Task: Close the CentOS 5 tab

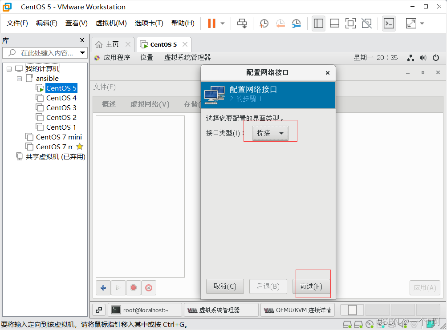Action: [185, 44]
